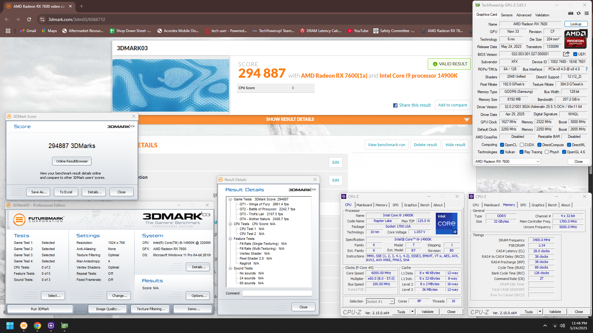Screen dimensions: 593x333
Task: Open Tools dropdown arrow in CPU-Z CPU window
Action: [x=412, y=312]
